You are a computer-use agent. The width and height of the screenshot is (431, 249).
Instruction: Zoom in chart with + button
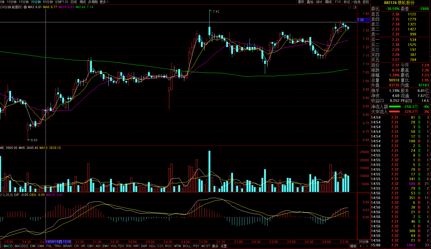tap(361, 246)
